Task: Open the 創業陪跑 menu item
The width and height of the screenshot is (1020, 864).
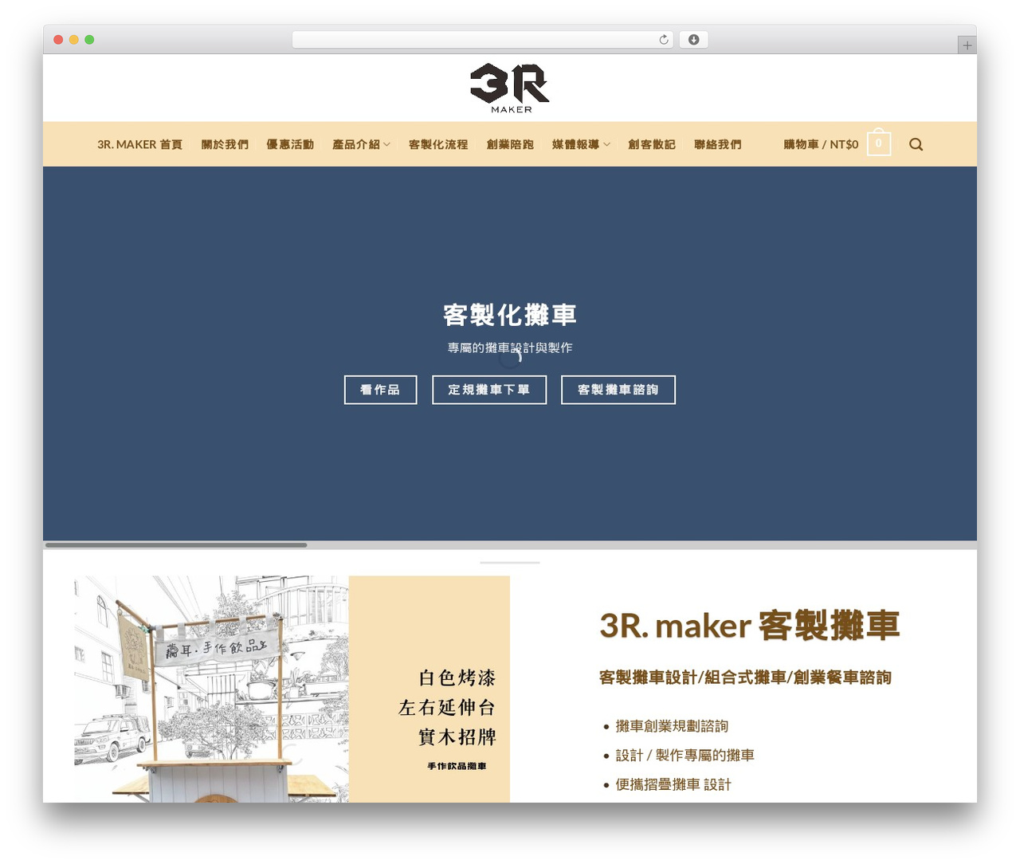Action: tap(510, 144)
